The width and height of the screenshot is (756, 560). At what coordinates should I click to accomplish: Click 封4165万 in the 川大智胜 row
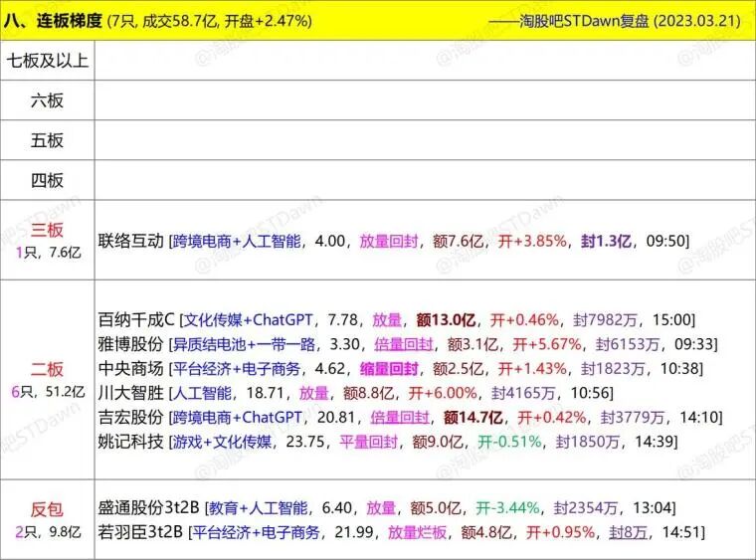pos(523,393)
